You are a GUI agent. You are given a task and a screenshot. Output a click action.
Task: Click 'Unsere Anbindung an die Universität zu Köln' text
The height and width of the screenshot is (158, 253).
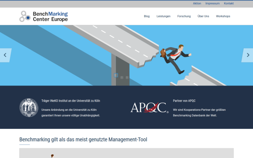coord(69,110)
